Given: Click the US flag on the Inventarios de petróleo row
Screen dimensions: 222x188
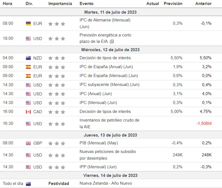Looking at the screenshot, I should coord(28,124).
